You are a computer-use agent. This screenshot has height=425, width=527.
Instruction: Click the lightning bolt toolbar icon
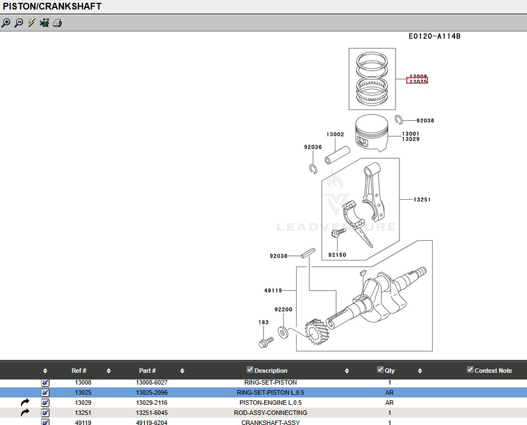[31, 23]
